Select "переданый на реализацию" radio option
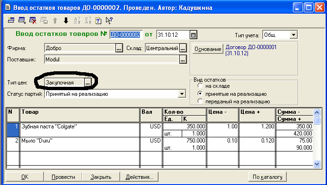Screen dimensions: 327x185 tap(200, 101)
